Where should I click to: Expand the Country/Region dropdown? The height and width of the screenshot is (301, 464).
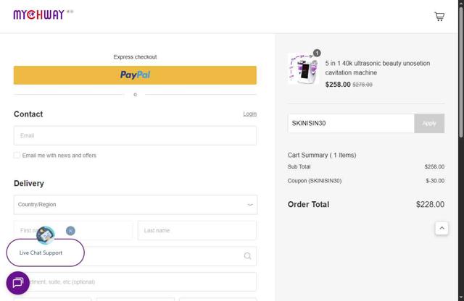[136, 205]
